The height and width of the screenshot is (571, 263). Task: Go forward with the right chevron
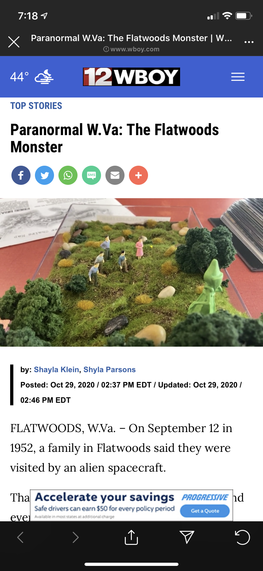[x=76, y=537]
